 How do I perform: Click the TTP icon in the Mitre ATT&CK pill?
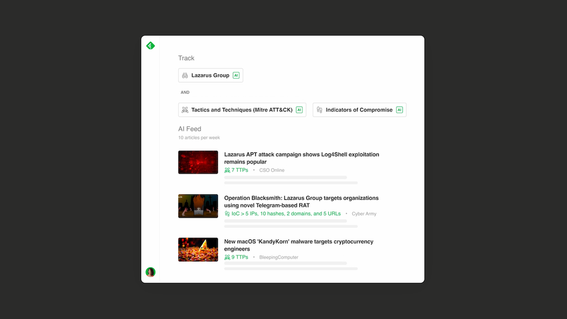click(x=184, y=109)
